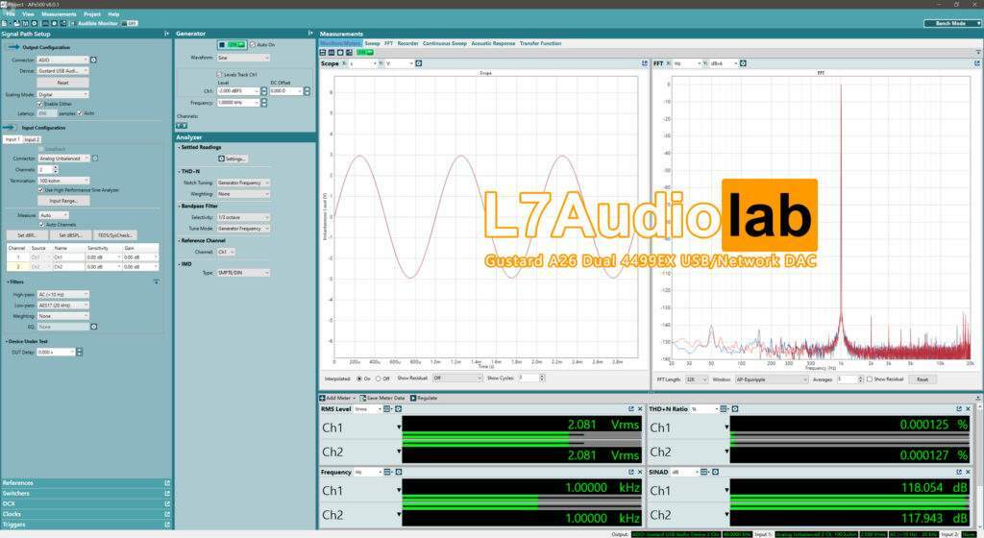Screen dimensions: 984x538
Task: Open the Measurements menu
Action: [x=59, y=13]
